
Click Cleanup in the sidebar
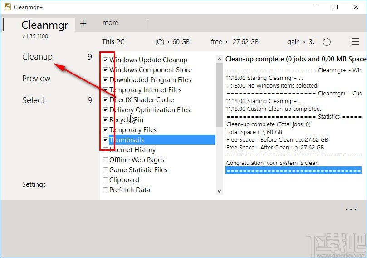[x=37, y=56]
